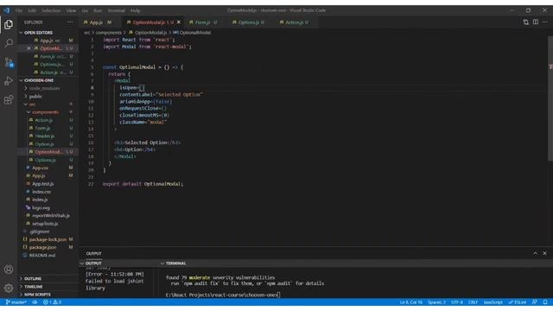Click the VS Code logo icon

pyautogui.click(x=6, y=10)
